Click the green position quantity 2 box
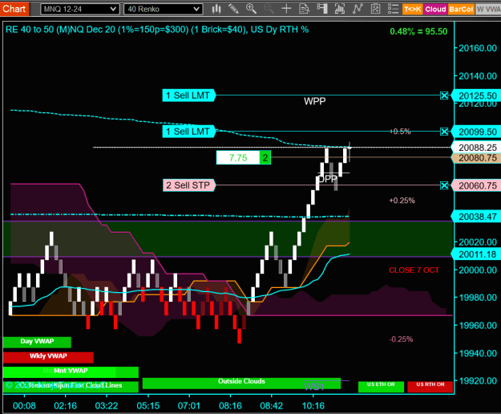Image resolution: width=501 pixels, height=414 pixels. point(265,157)
